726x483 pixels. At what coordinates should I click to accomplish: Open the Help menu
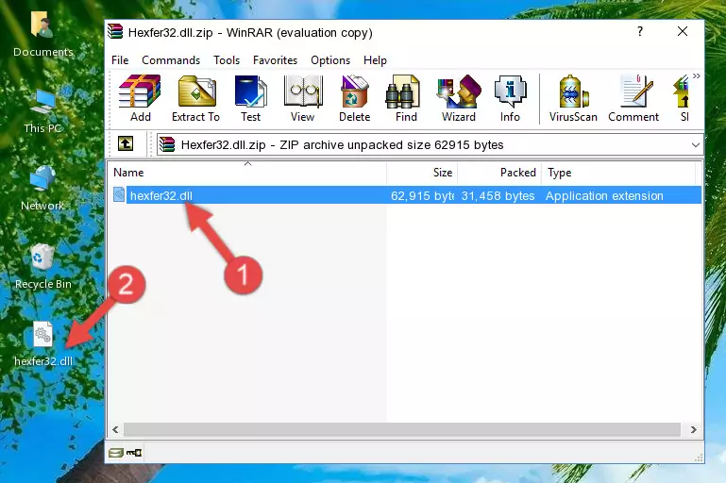coord(375,60)
